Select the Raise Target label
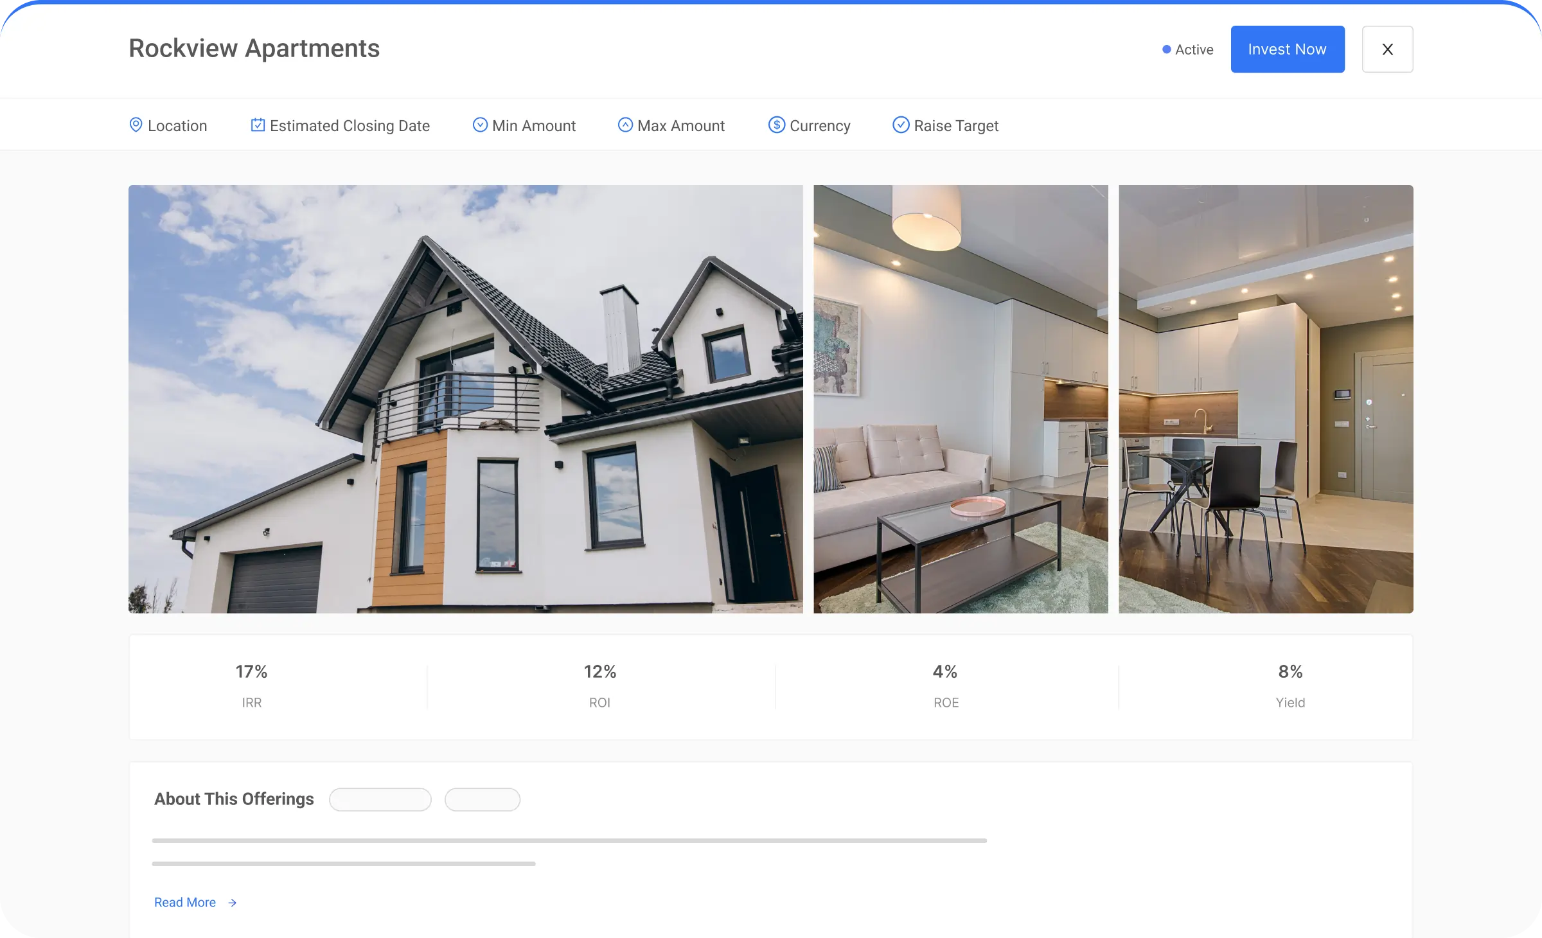Screen dimensions: 1542x938 click(x=956, y=126)
